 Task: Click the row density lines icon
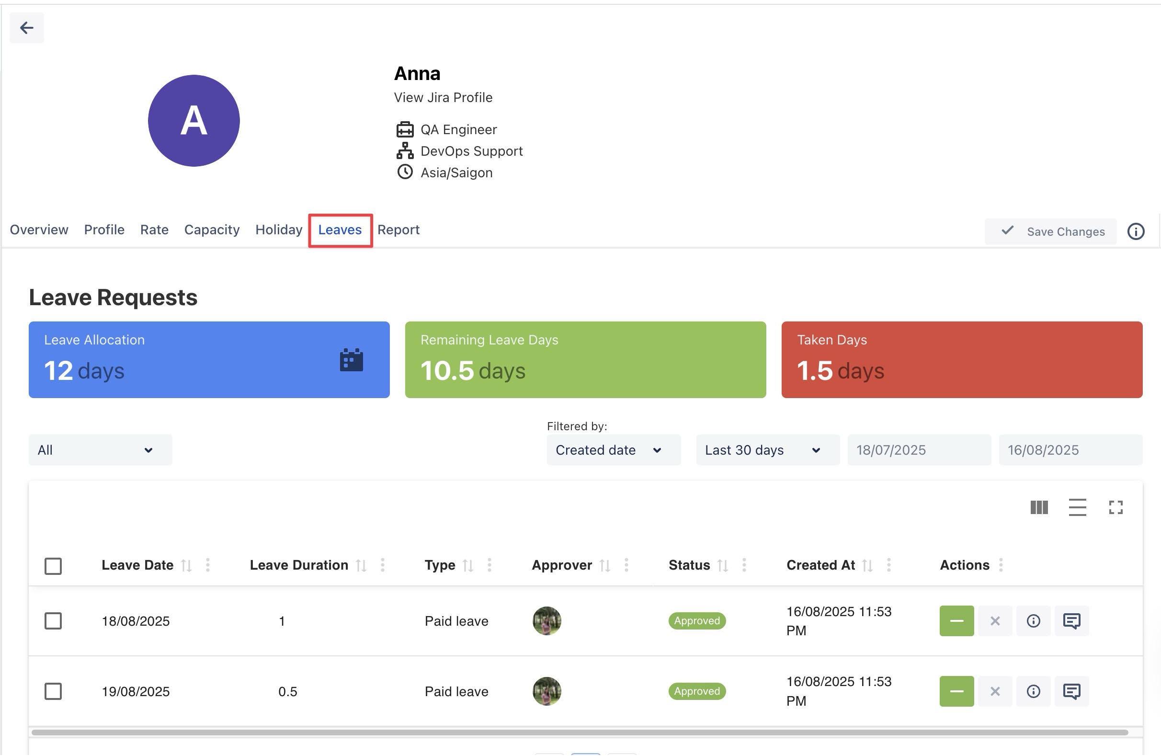click(1077, 507)
